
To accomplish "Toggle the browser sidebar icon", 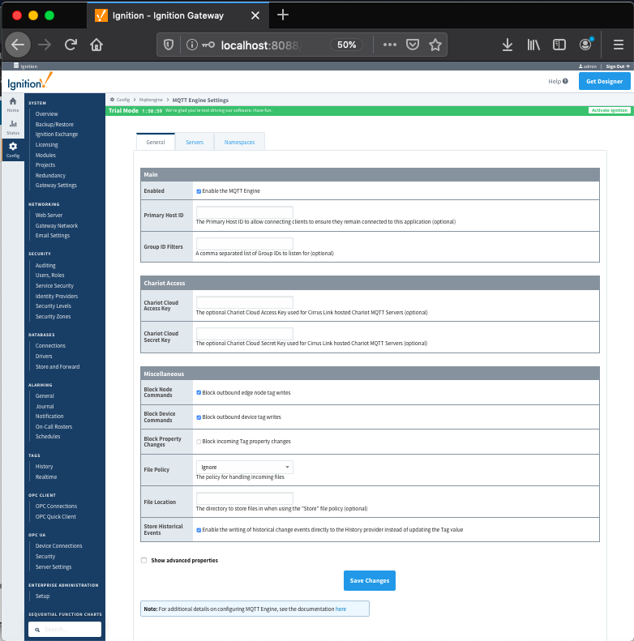I will [559, 44].
